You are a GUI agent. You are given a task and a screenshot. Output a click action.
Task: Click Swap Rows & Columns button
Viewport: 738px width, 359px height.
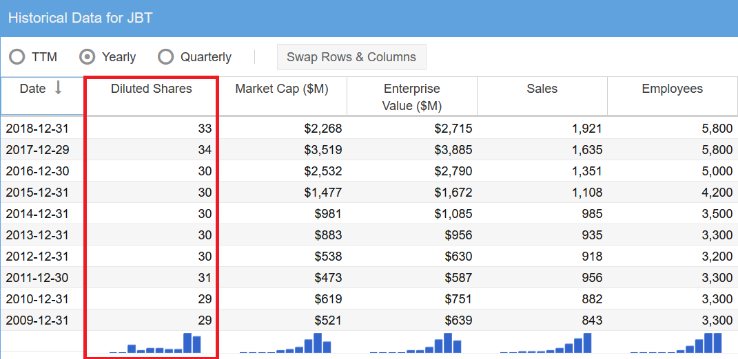tap(351, 57)
